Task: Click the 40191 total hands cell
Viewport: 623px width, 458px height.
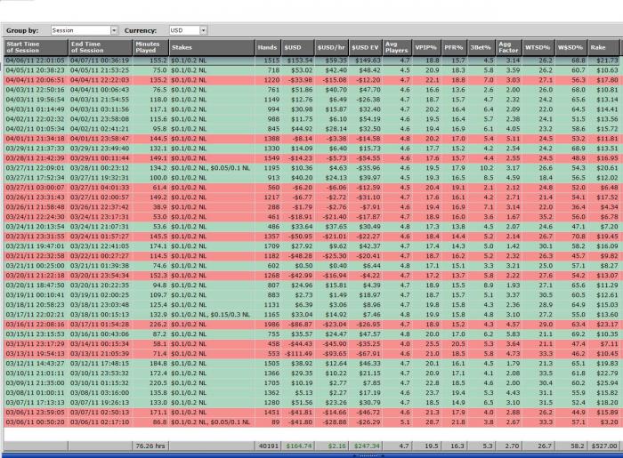Action: coord(268,446)
